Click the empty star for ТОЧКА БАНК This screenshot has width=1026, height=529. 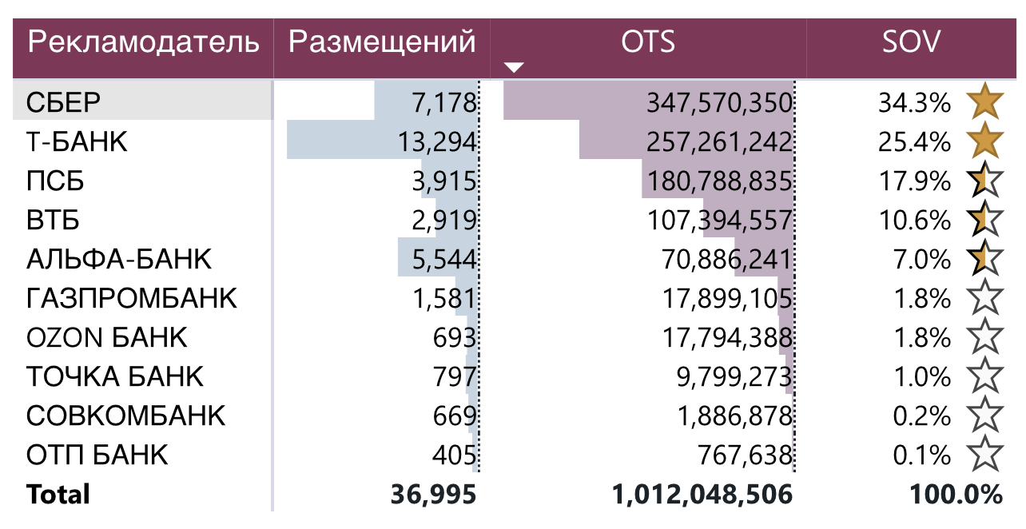click(984, 376)
